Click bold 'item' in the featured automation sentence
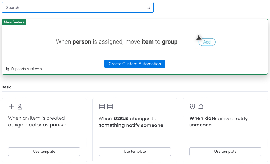This screenshot has width=270, height=164. pos(148,42)
